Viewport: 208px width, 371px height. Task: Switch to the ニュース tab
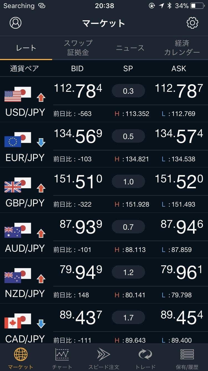coord(130,48)
